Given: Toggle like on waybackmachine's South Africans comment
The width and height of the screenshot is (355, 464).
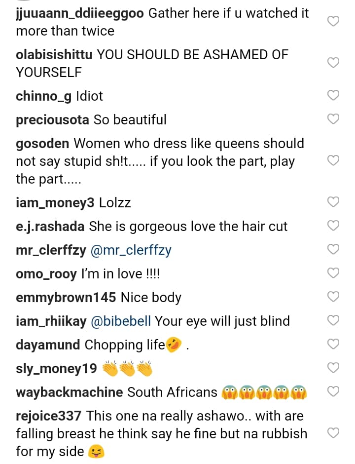Looking at the screenshot, I should (334, 391).
